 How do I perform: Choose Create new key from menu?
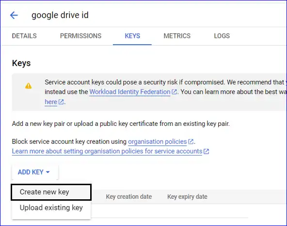tap(51, 192)
